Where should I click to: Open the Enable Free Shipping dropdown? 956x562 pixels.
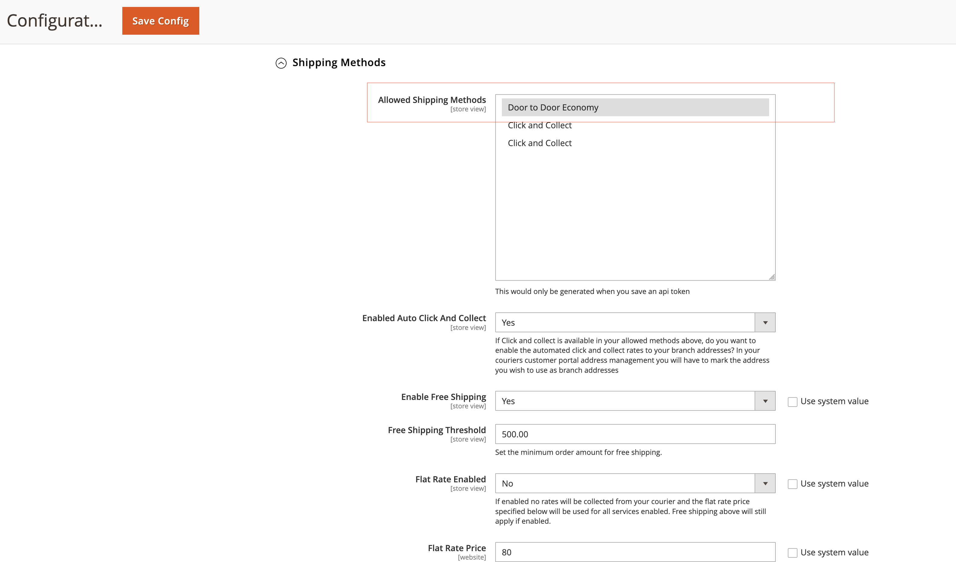tap(765, 401)
